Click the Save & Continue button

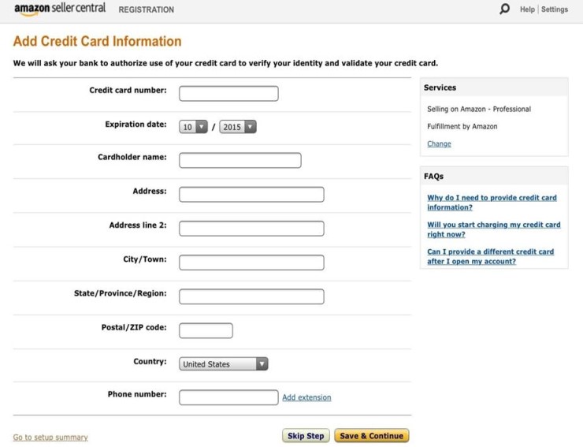point(372,436)
